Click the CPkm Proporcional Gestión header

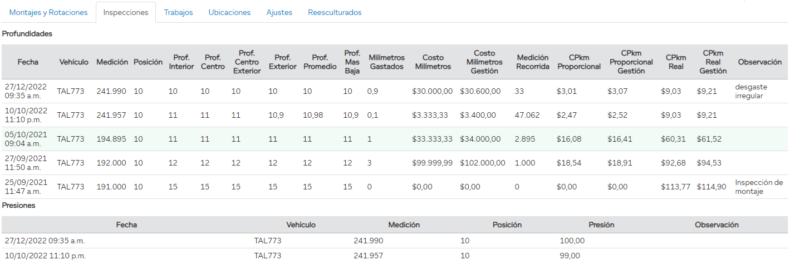click(x=631, y=62)
